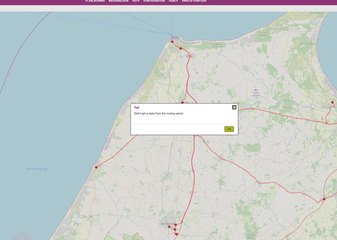Click the red marker nearest the E39 road shield
The height and width of the screenshot is (240, 337).
coord(181,48)
